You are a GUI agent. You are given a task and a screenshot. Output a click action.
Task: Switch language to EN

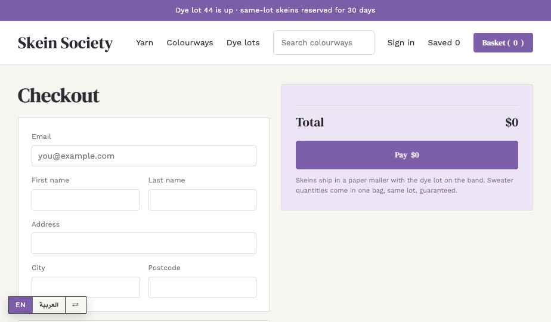[x=20, y=305]
